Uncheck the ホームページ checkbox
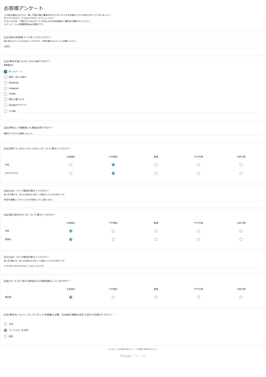The width and height of the screenshot is (266, 377). (5, 71)
